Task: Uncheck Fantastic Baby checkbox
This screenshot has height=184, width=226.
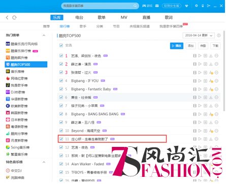Action: coord(61,89)
